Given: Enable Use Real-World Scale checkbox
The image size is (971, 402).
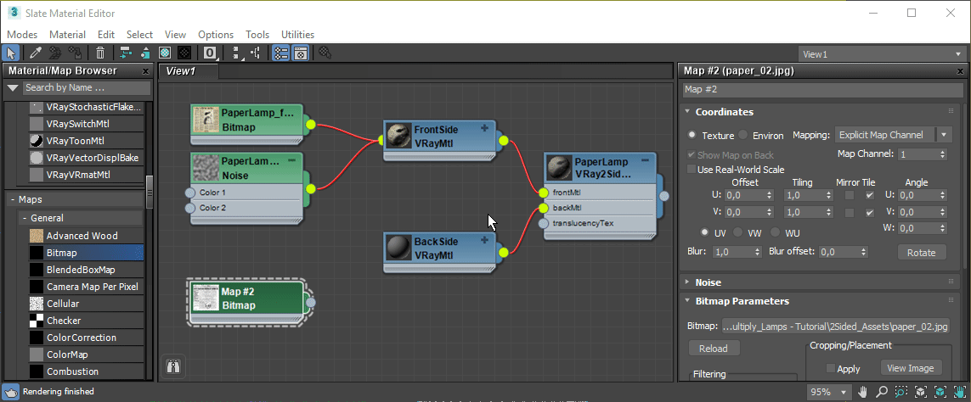Looking at the screenshot, I should [692, 170].
